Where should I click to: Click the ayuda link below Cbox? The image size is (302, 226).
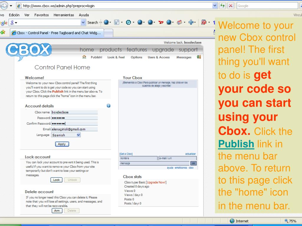(170, 168)
